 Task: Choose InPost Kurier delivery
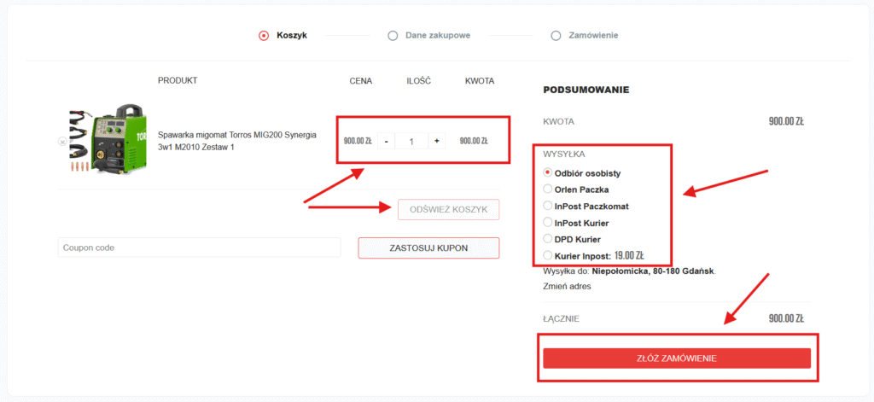click(x=548, y=222)
